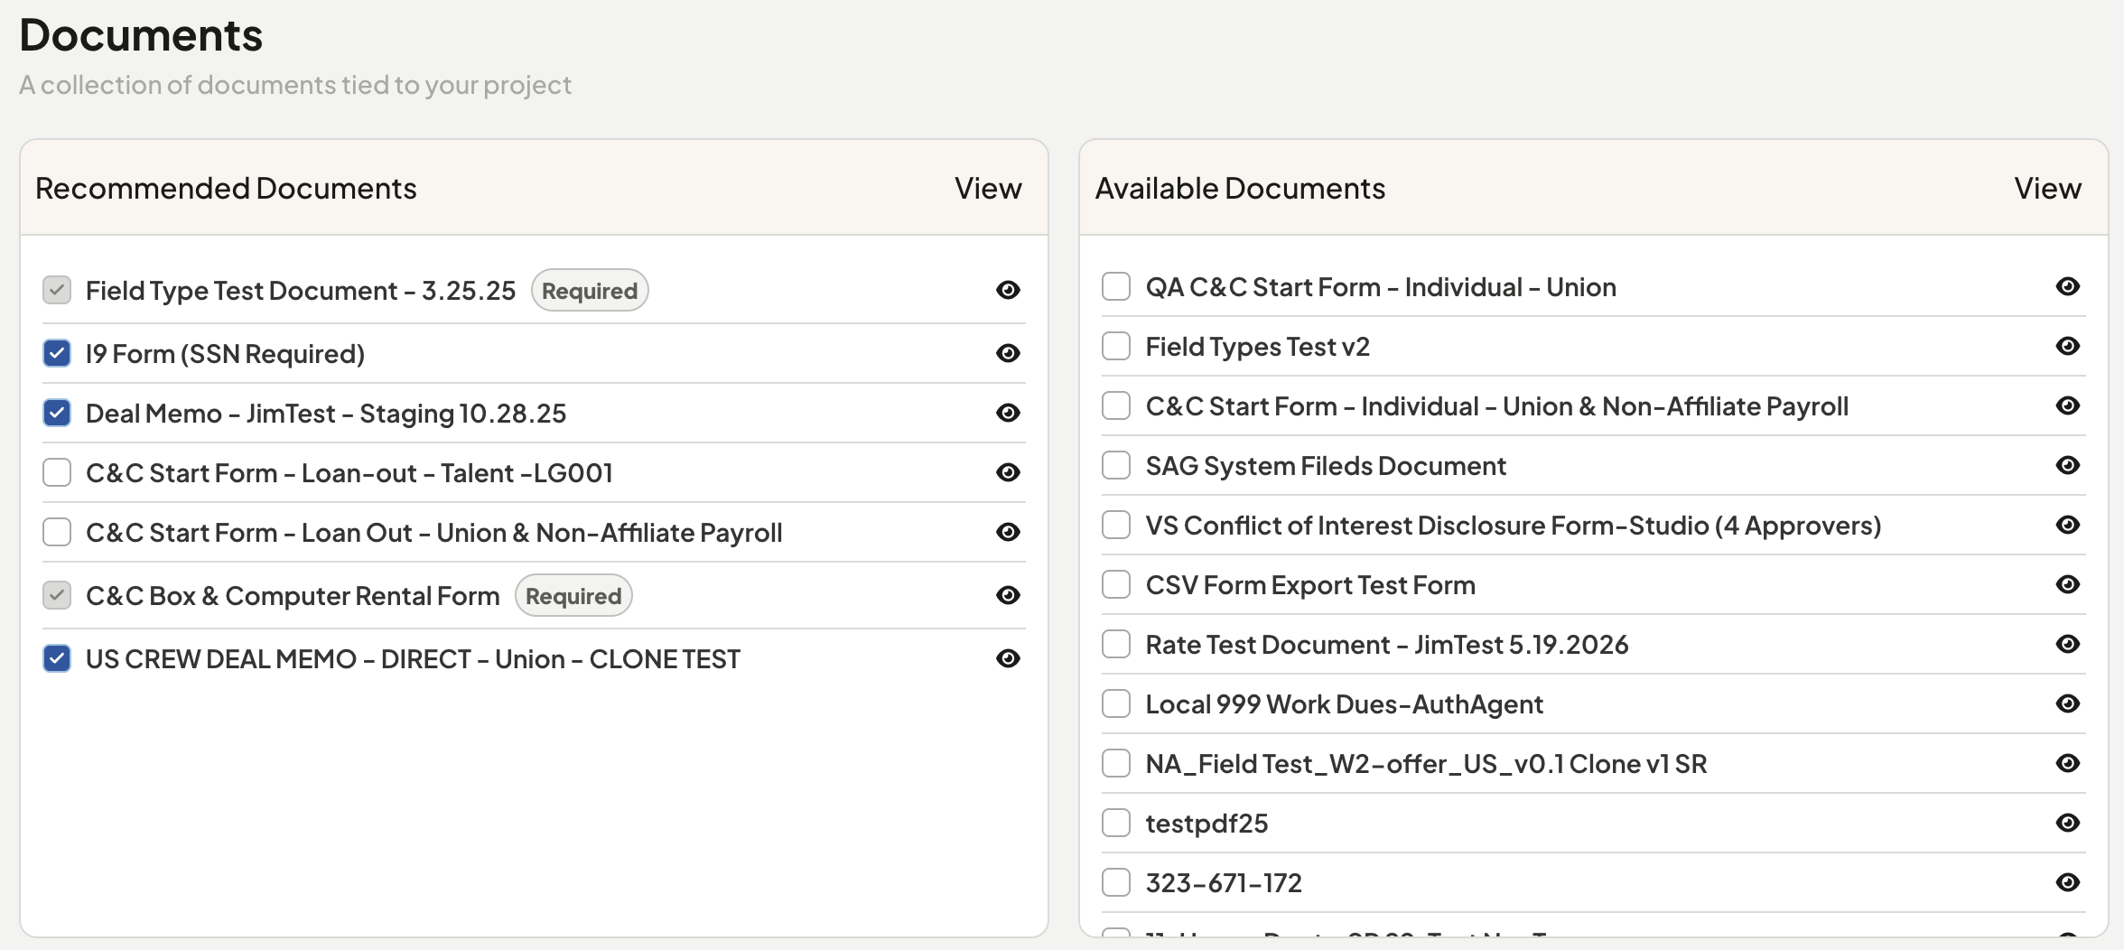Check the C&C Start Form – Individual – Union & Non-Affiliate Payroll box
The height and width of the screenshot is (950, 2124).
(x=1116, y=405)
